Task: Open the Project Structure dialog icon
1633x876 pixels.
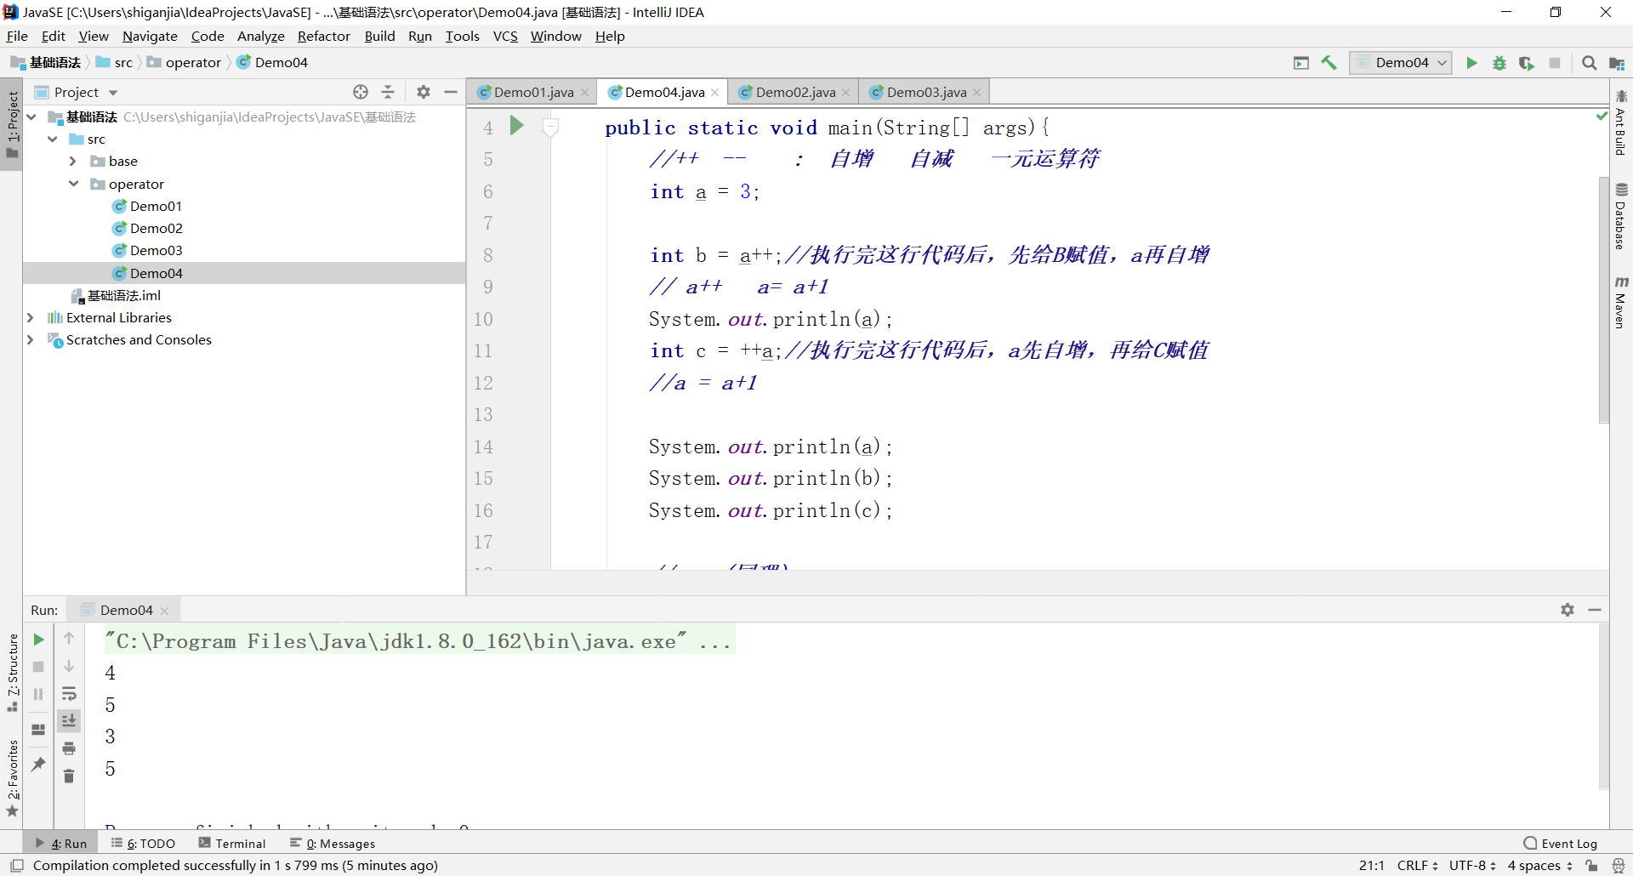Action: click(x=1617, y=63)
